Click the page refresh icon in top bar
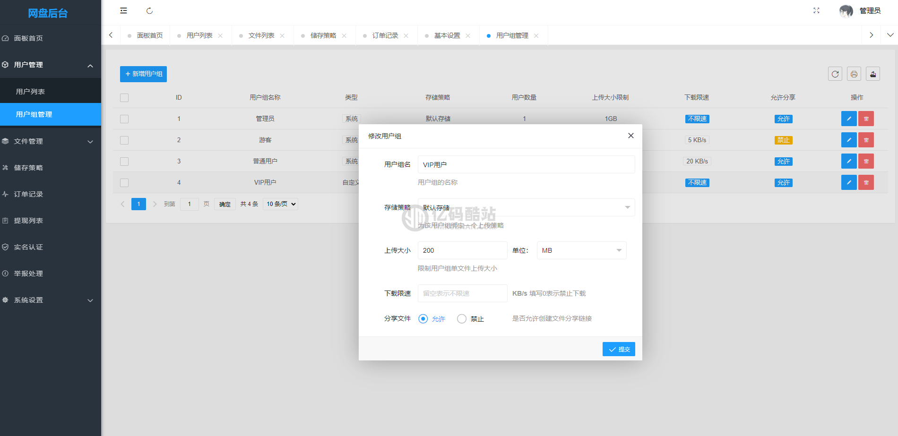This screenshot has height=436, width=898. (x=149, y=10)
